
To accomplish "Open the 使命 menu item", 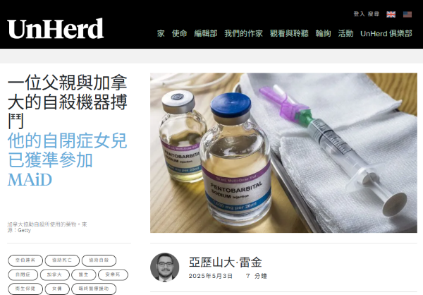I will 179,33.
